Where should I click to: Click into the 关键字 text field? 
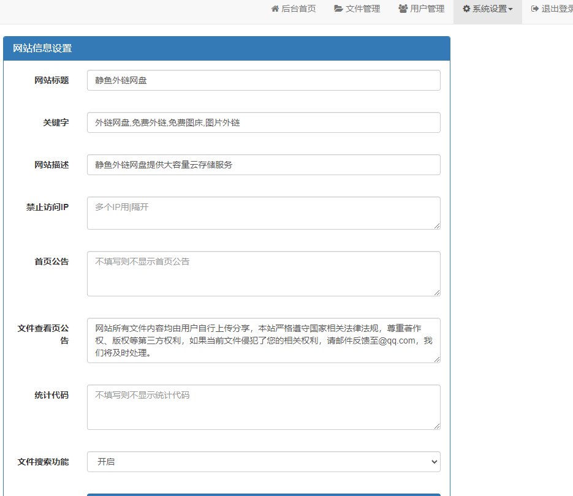click(x=264, y=122)
